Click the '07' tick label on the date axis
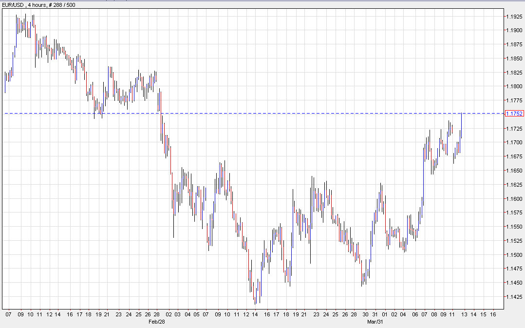Screen dimensions: 525x328 pos(9,315)
